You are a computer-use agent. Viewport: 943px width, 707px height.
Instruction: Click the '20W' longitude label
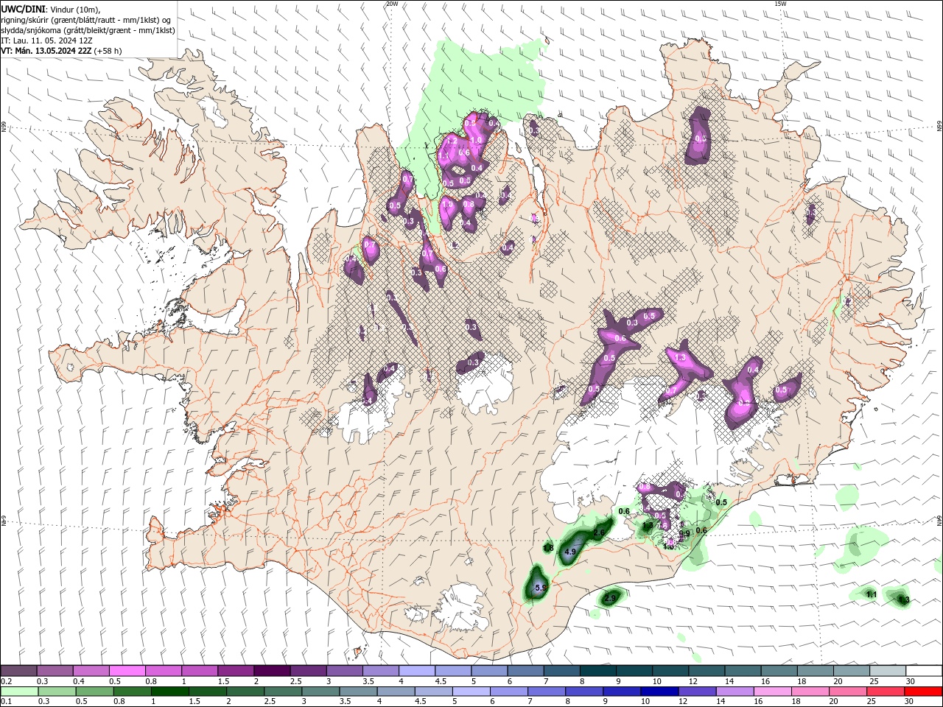392,4
